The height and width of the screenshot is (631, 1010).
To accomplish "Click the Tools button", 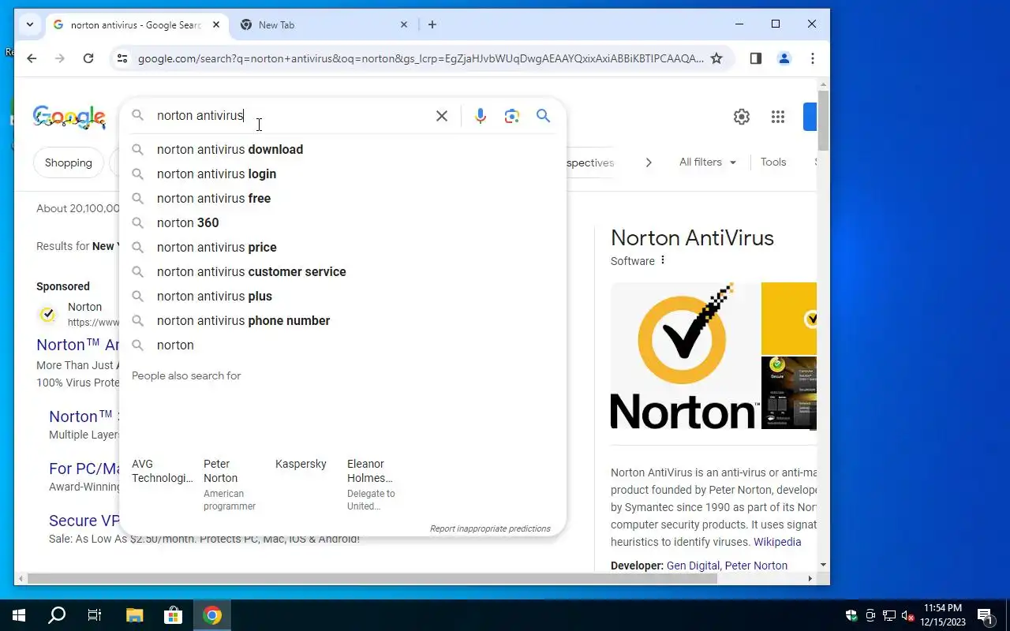I will point(773,162).
